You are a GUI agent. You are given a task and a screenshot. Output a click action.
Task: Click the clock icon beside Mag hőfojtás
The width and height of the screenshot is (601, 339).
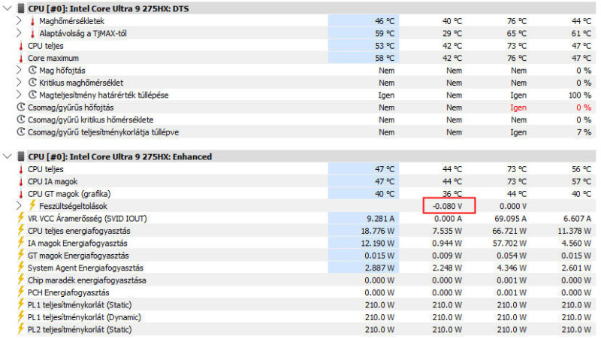(x=32, y=70)
